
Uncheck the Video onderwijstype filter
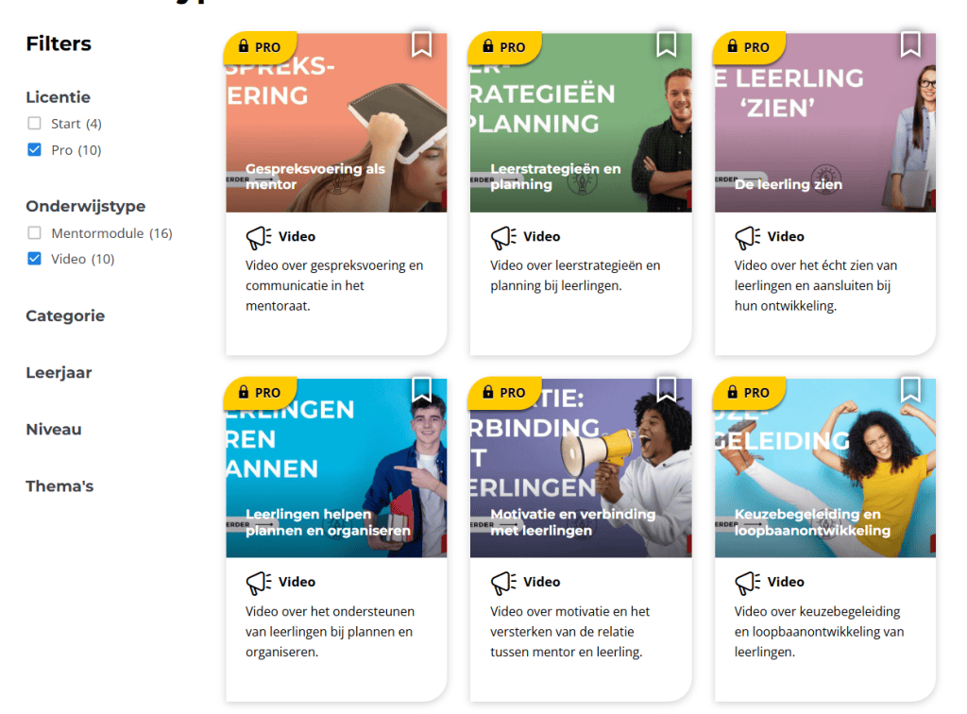click(35, 259)
